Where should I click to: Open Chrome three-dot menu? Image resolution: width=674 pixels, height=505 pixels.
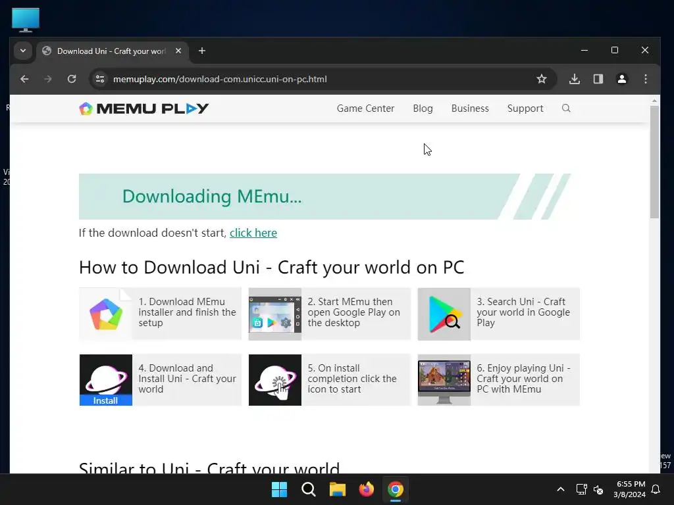coord(646,79)
